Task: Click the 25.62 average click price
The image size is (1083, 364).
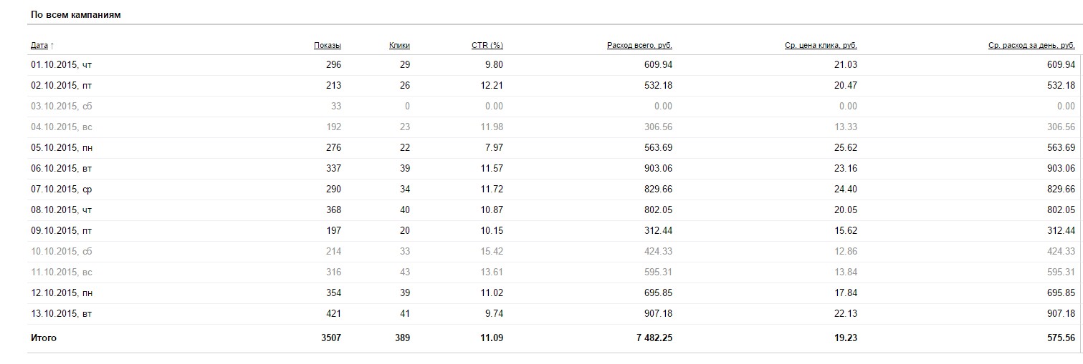Action: coord(846,148)
